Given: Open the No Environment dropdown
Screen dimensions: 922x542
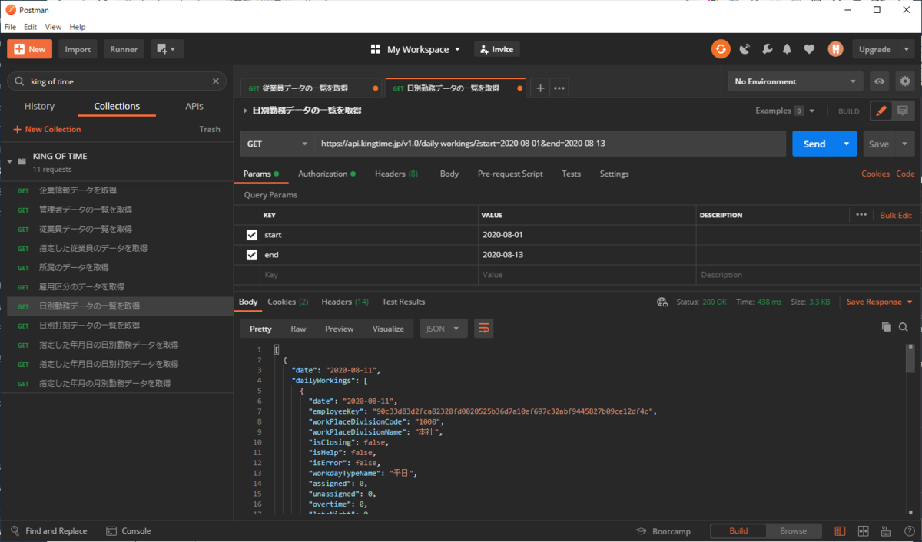Looking at the screenshot, I should tap(796, 81).
